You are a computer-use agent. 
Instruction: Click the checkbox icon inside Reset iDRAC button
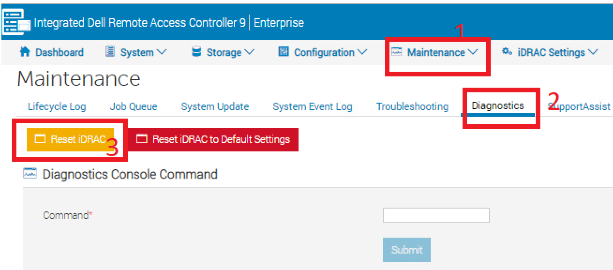40,139
